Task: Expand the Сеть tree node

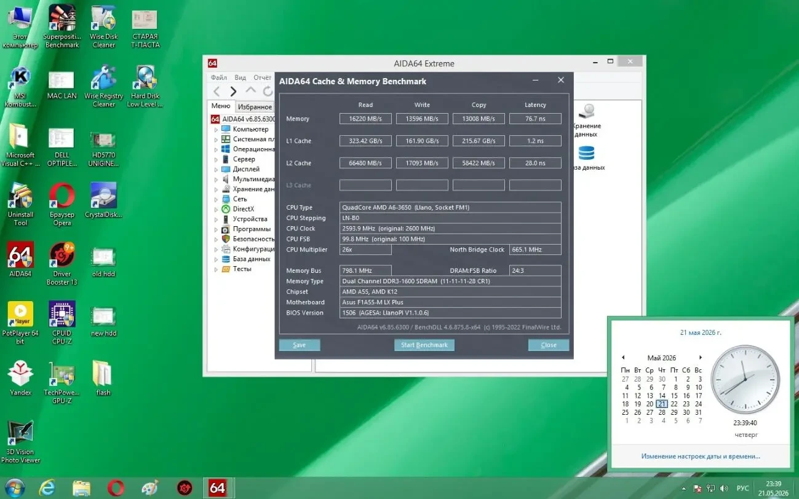Action: coord(216,199)
